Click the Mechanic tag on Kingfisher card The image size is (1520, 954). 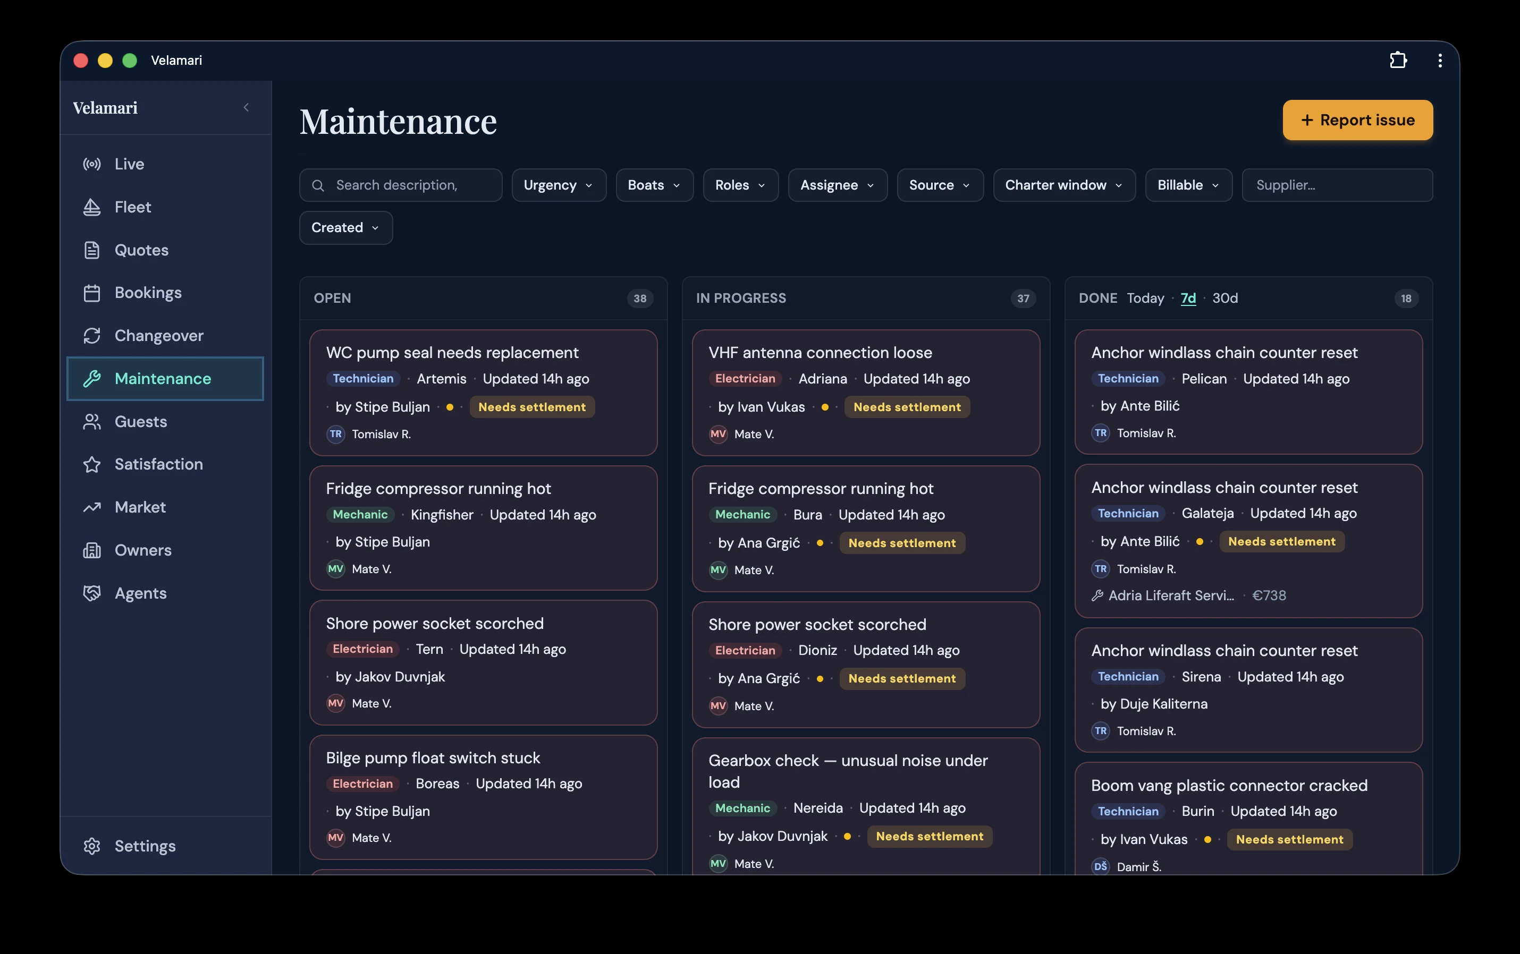pyautogui.click(x=360, y=515)
